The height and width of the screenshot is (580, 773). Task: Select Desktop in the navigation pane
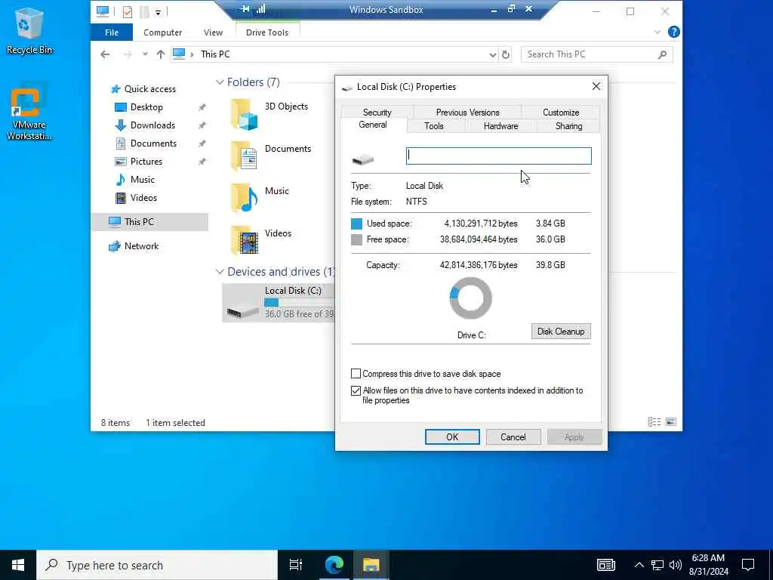click(x=146, y=107)
